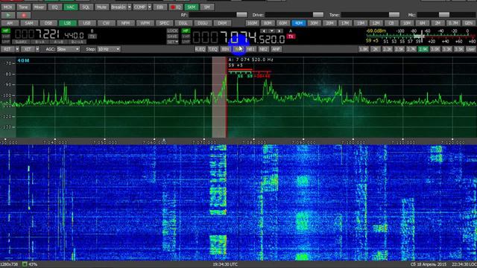This screenshot has width=477, height=268.
Task: Select the 1.8K filter bandwidth
Action: pos(364,49)
